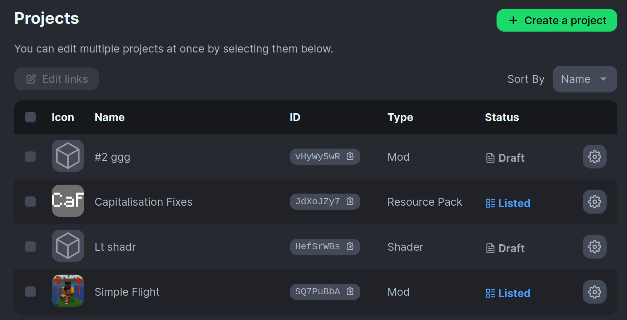Open the Sort By dropdown
627x320 pixels.
tap(584, 79)
